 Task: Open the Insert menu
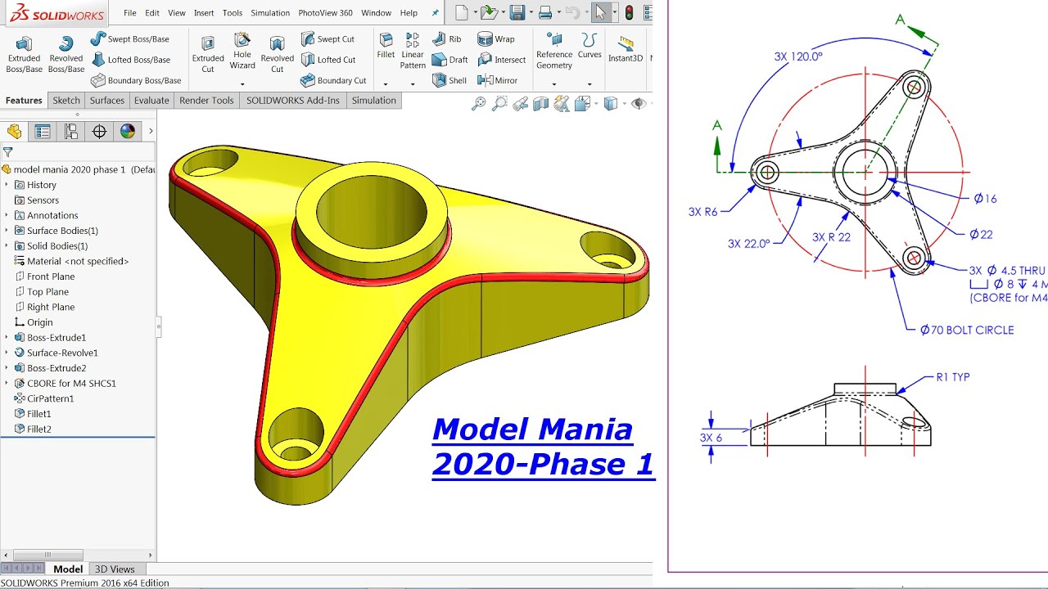click(x=204, y=13)
